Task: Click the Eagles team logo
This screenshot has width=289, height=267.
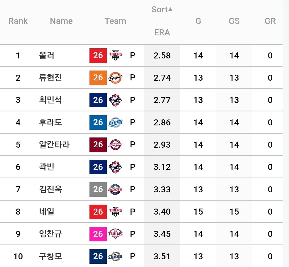Action: tap(115, 78)
